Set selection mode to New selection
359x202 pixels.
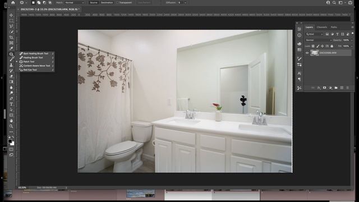point(33,2)
